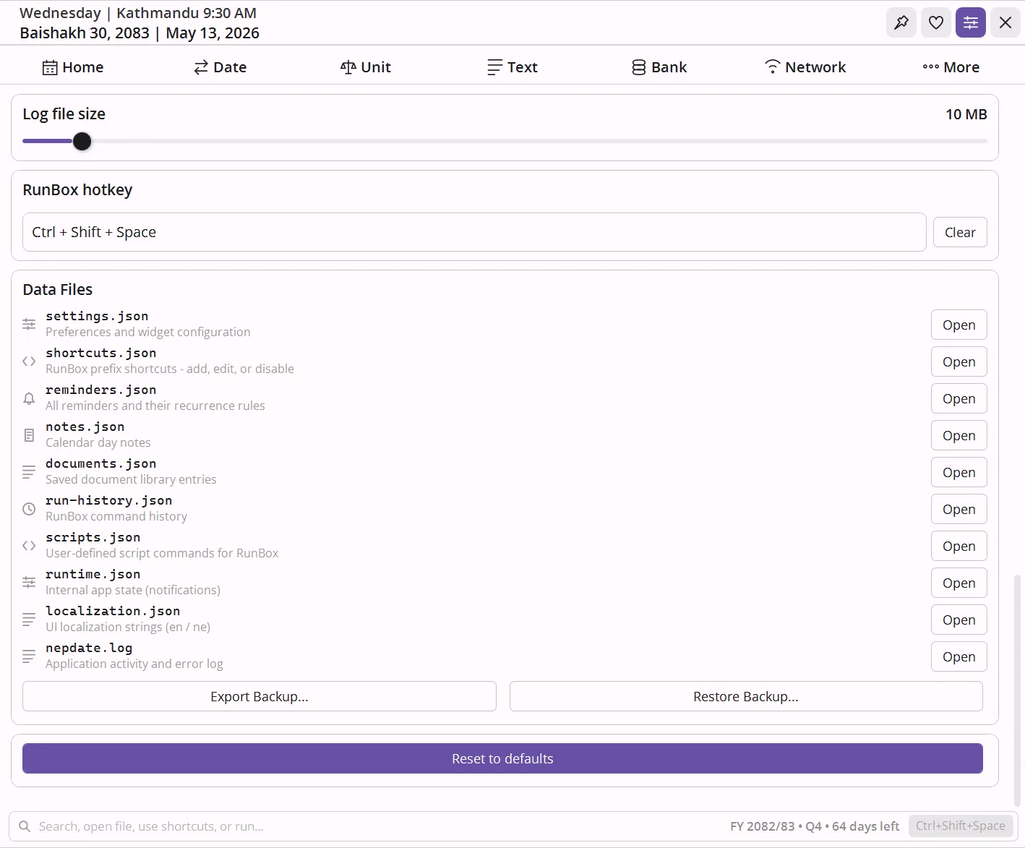Click the documents.json lines icon
The image size is (1025, 848).
[29, 472]
